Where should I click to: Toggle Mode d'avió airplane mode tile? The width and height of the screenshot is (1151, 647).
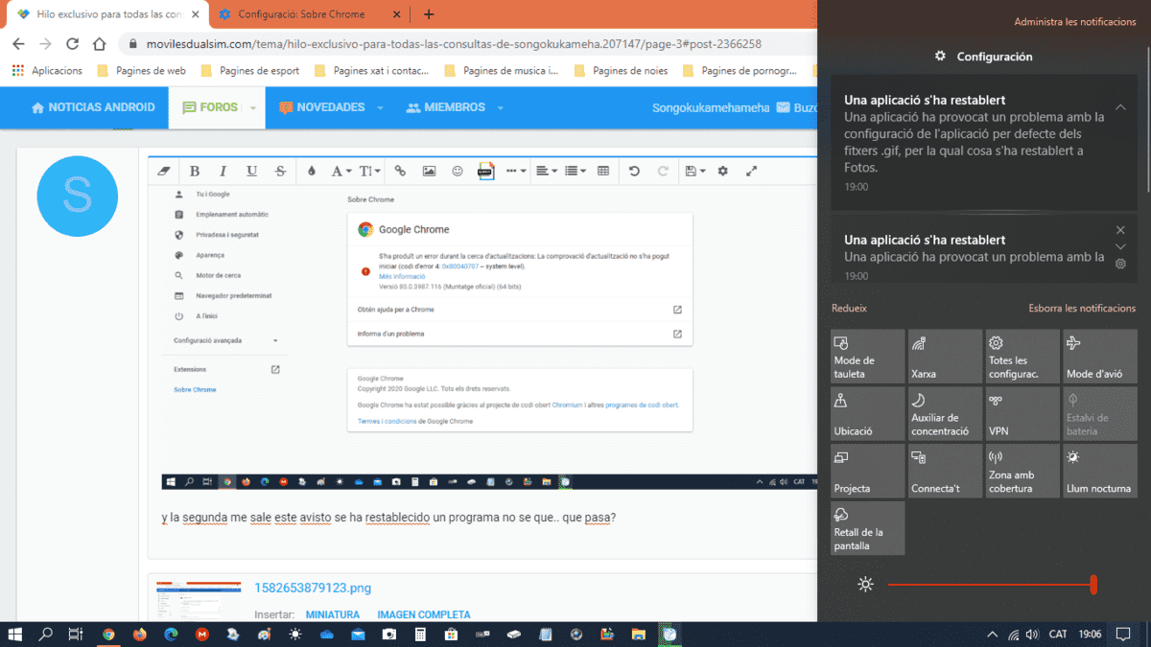pyautogui.click(x=1100, y=357)
